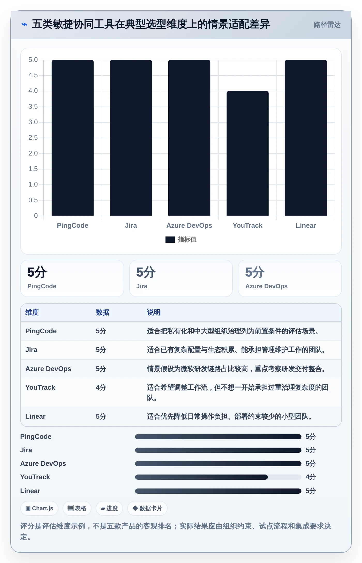This screenshot has height=563, width=362.
Task: Select the PingCode bar in chart
Action: (73, 138)
